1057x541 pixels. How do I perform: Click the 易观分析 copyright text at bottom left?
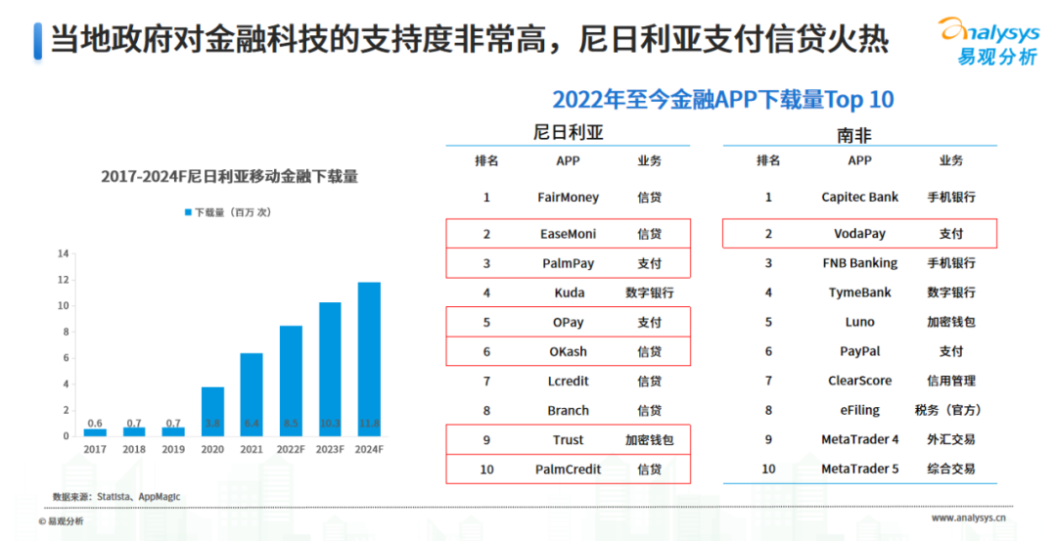click(61, 521)
